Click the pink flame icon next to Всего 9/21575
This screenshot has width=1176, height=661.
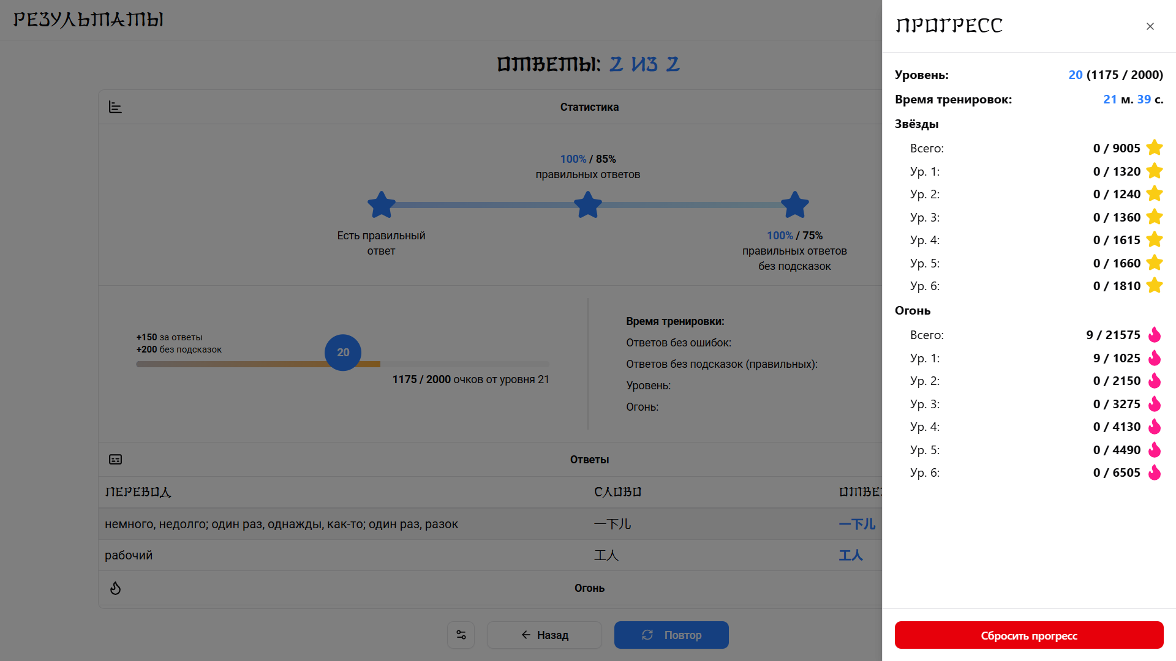[1155, 335]
